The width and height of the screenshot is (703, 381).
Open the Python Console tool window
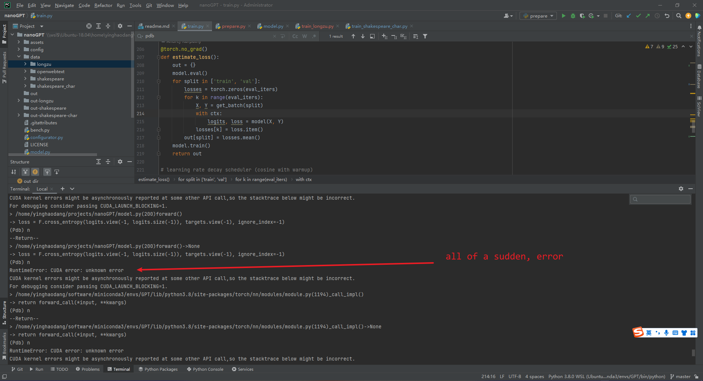[x=207, y=369]
